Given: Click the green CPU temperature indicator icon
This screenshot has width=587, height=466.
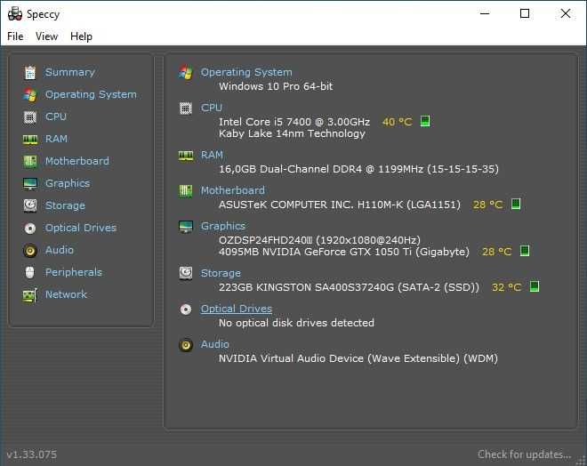Looking at the screenshot, I should click(425, 121).
